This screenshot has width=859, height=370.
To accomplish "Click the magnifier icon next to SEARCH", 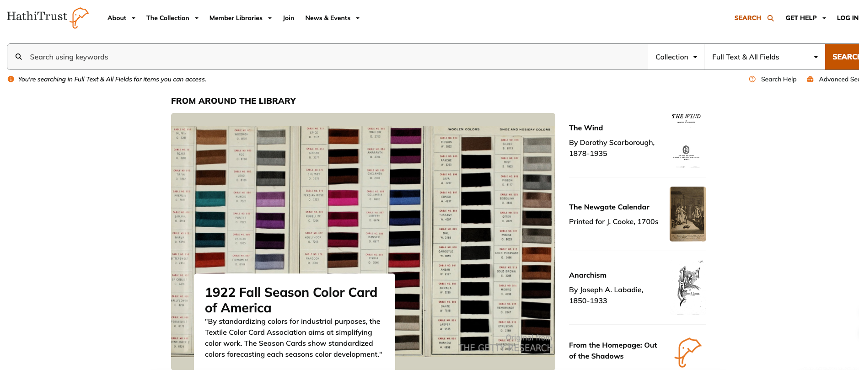I will click(x=770, y=18).
